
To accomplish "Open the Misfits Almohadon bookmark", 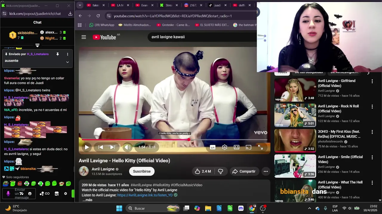I will (135, 25).
